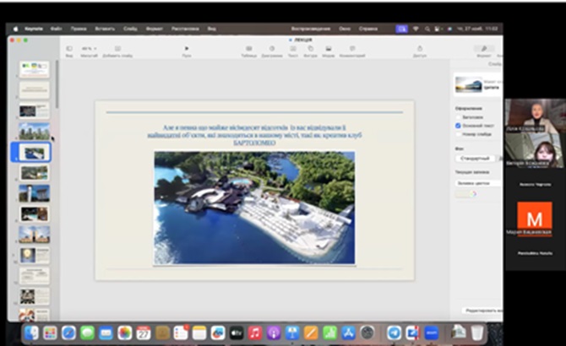Add a text box via Text icon
Image resolution: width=566 pixels, height=346 pixels.
[292, 50]
